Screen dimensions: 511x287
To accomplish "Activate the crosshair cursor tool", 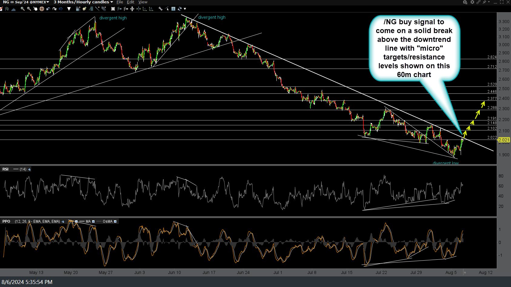I will tap(42, 9).
